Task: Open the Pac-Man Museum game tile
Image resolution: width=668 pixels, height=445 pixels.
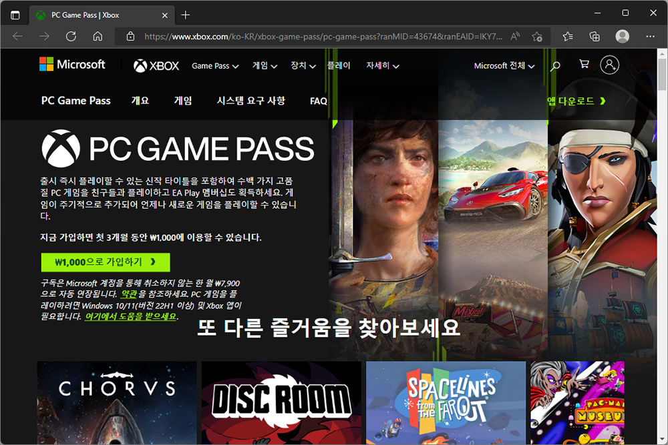Action: click(x=577, y=403)
